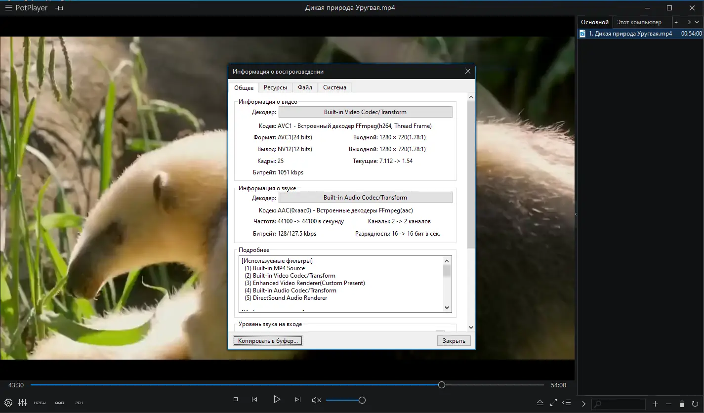Open the equalizer control panel icon

tap(22, 403)
